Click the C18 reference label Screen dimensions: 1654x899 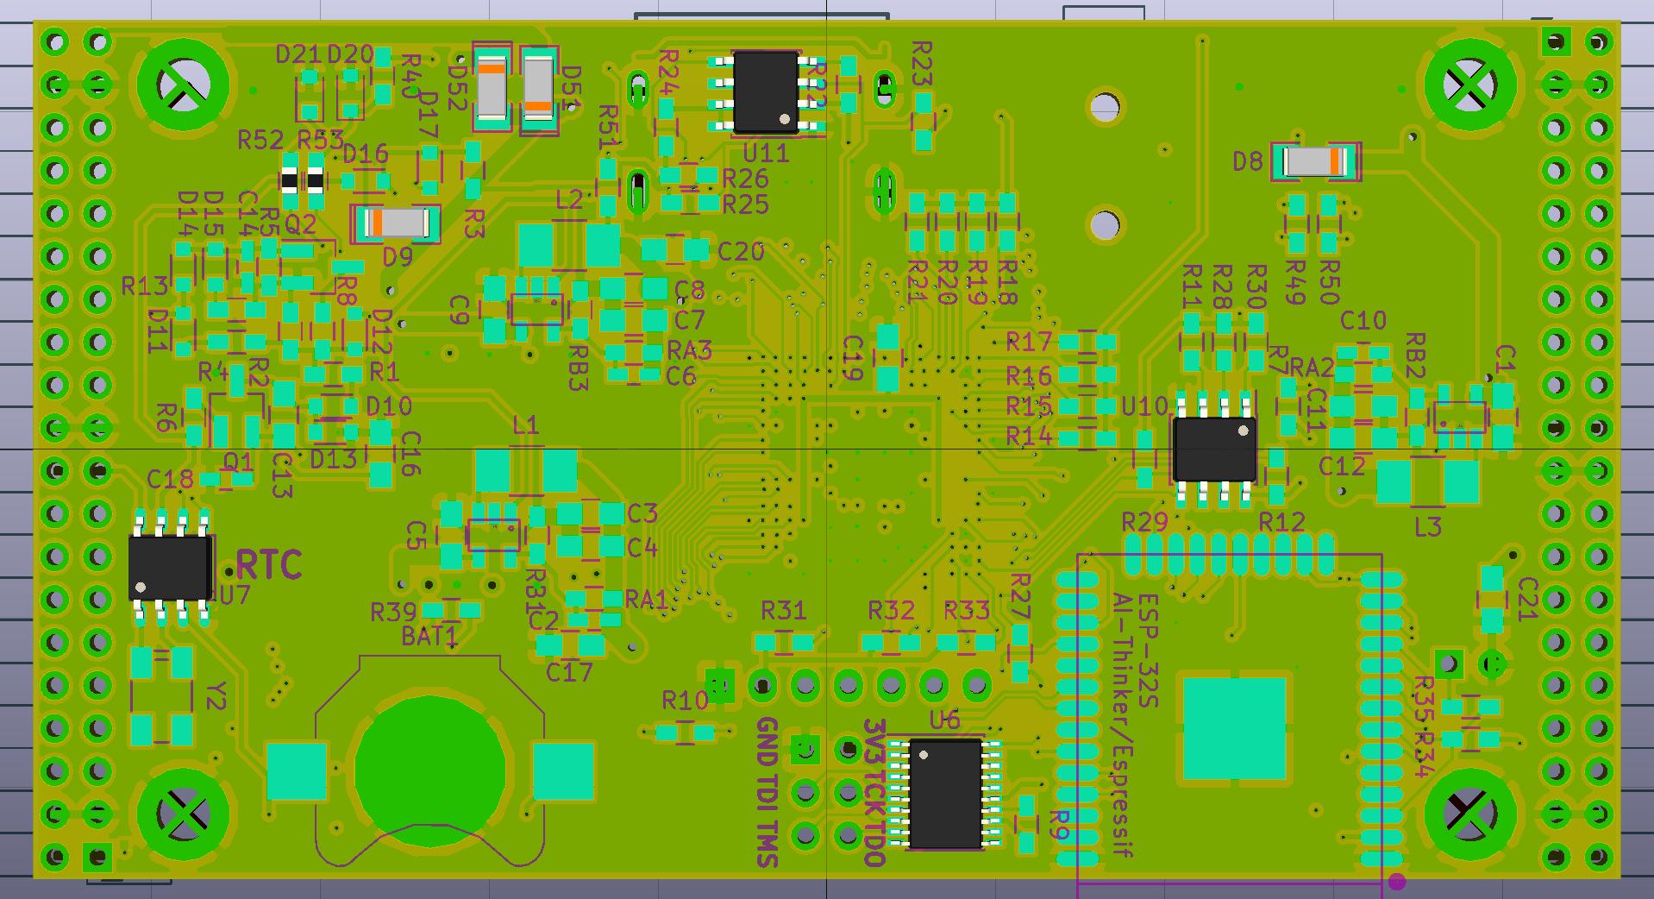(x=170, y=481)
